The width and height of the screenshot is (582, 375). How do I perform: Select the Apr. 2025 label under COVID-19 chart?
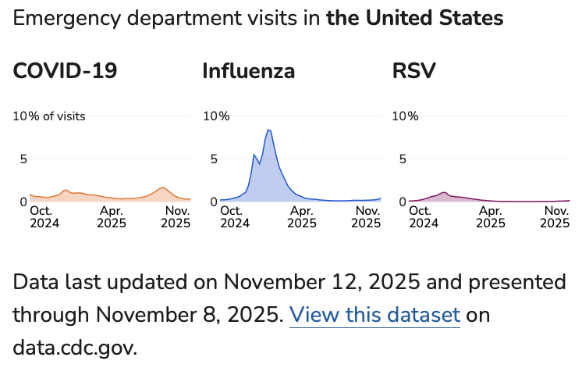[112, 216]
